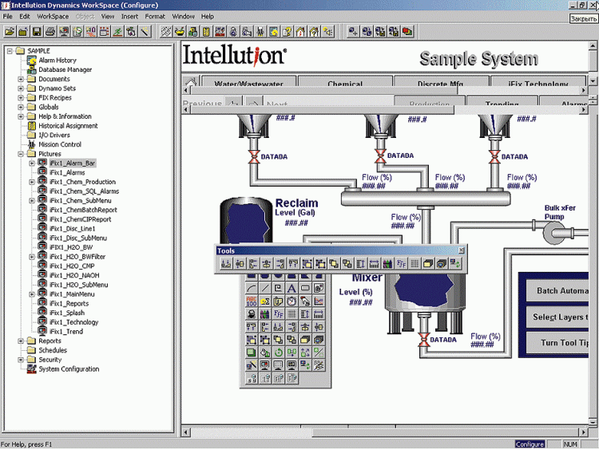The height and width of the screenshot is (449, 599).
Task: Open the Edit menu
Action: click(x=25, y=17)
